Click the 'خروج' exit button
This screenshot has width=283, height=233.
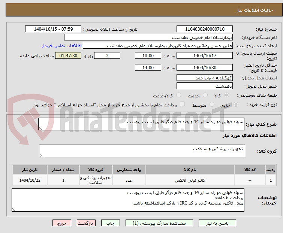[62, 223]
